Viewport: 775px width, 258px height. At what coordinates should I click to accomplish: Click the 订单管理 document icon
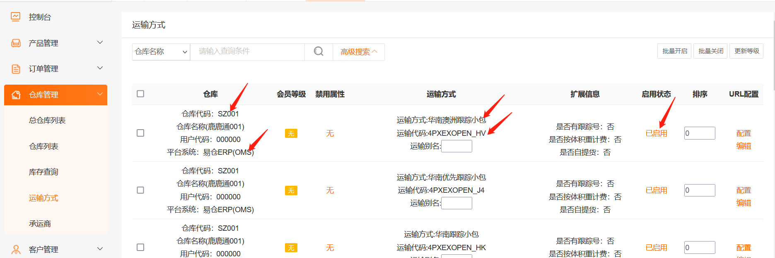pyautogui.click(x=16, y=69)
